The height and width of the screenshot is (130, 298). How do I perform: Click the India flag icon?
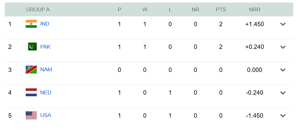pos(31,24)
